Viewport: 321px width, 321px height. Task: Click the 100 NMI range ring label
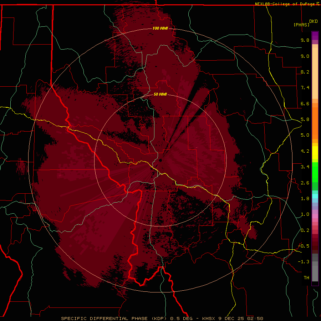pyautogui.click(x=160, y=28)
